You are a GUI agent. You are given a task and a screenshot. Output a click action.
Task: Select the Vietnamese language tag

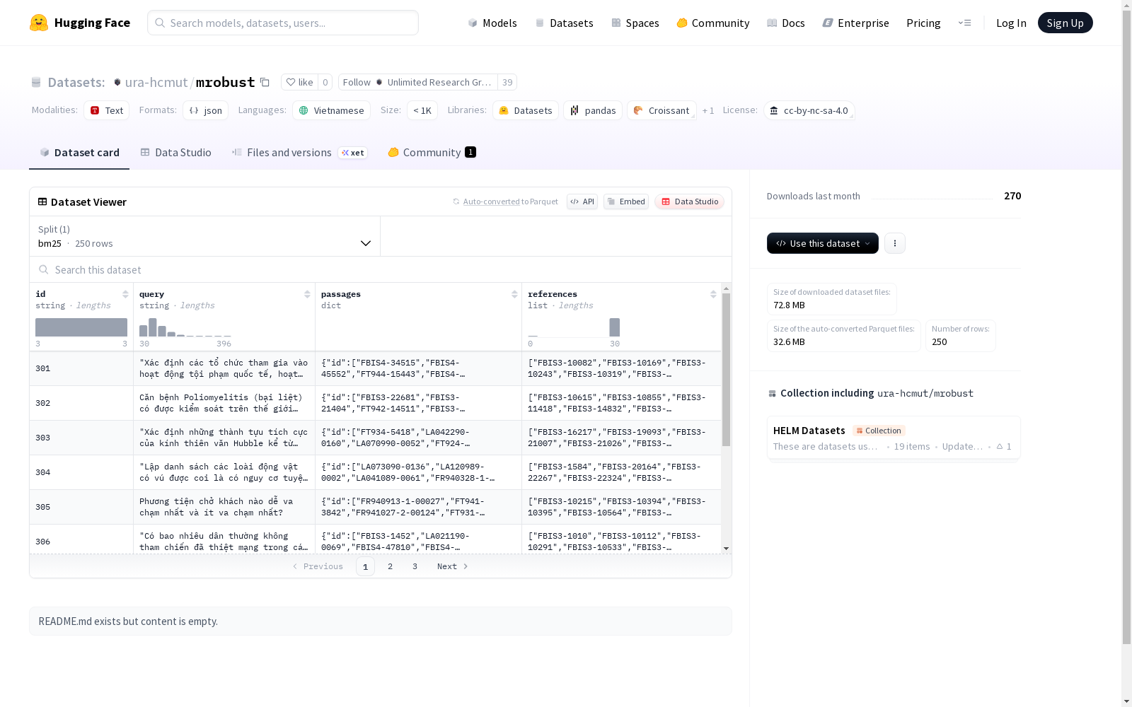[332, 110]
